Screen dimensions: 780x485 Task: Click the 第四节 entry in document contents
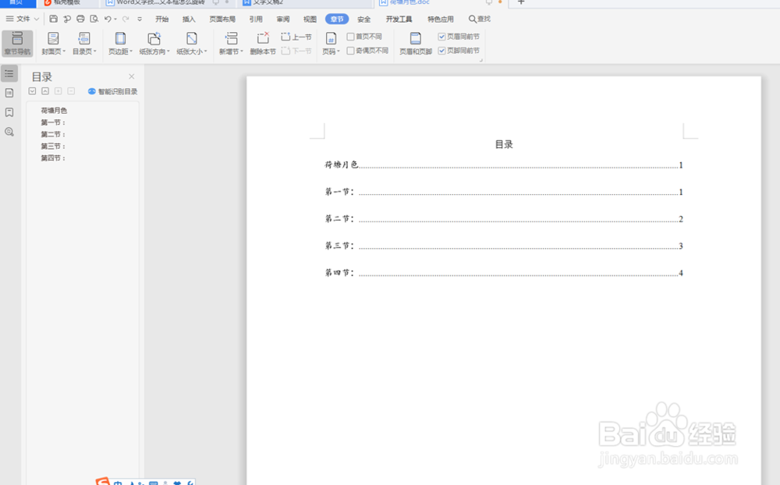coord(503,273)
